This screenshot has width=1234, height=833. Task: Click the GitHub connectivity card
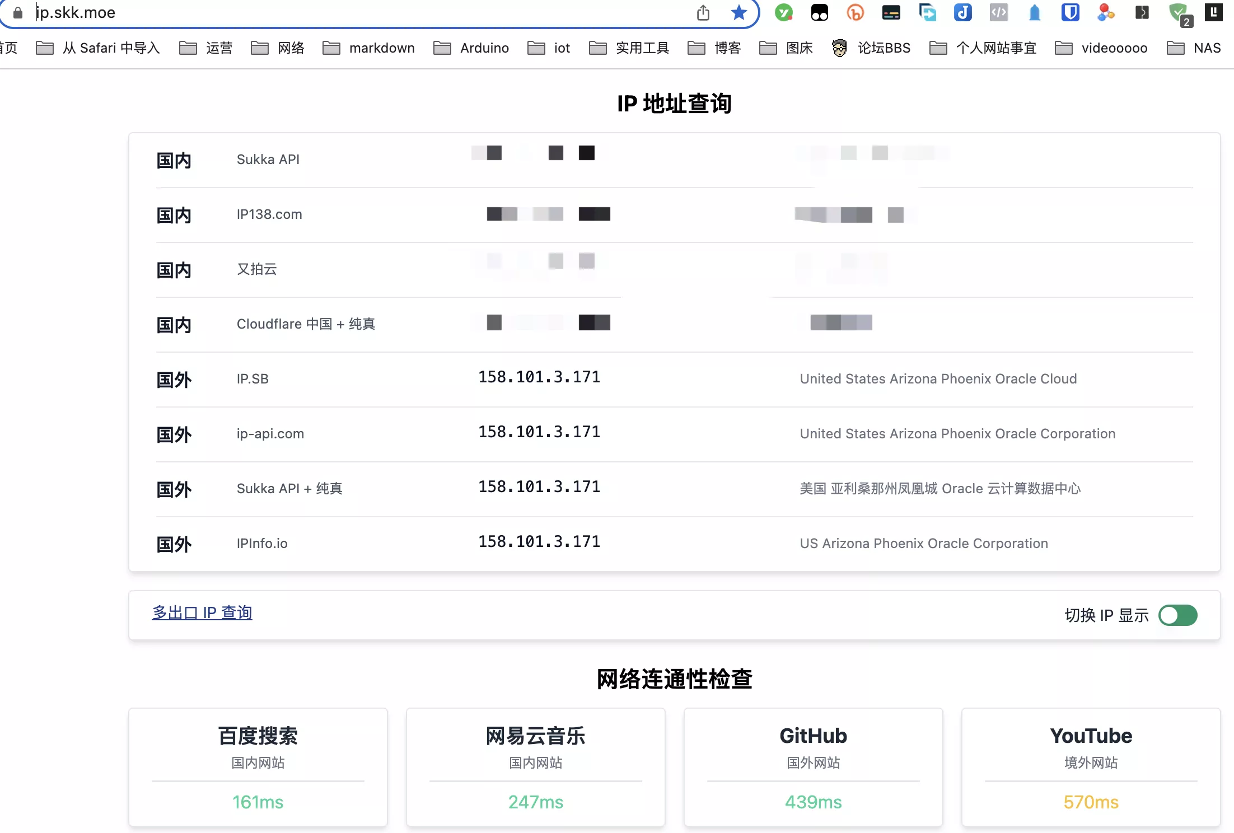(813, 767)
